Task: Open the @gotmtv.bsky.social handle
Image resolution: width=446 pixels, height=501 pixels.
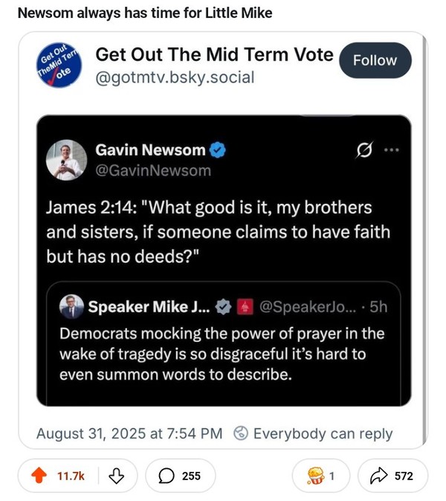Action: [x=175, y=77]
